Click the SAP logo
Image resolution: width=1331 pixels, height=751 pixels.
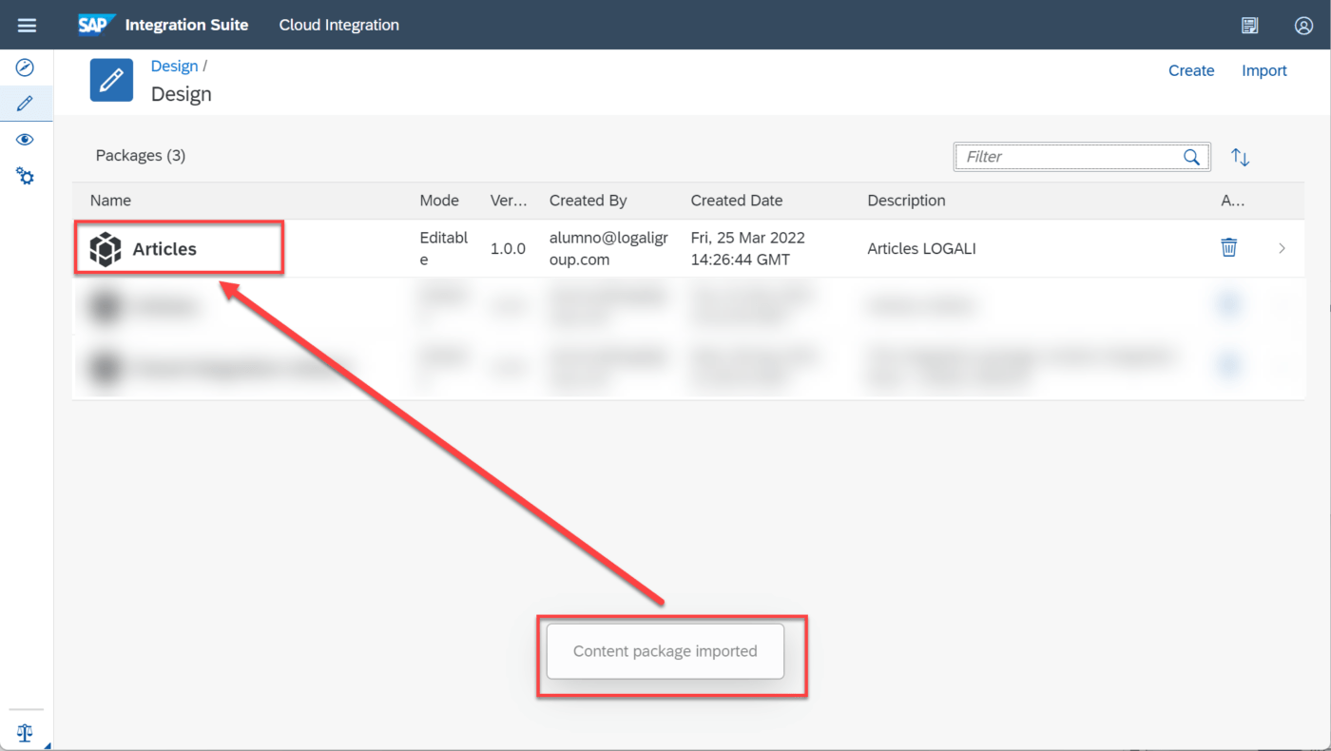97,25
